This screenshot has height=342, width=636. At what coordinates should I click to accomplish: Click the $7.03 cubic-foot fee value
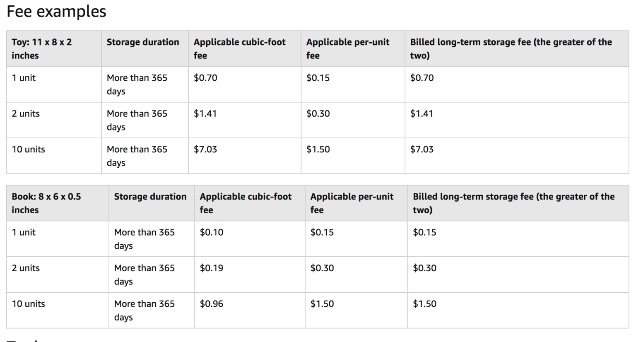(205, 149)
